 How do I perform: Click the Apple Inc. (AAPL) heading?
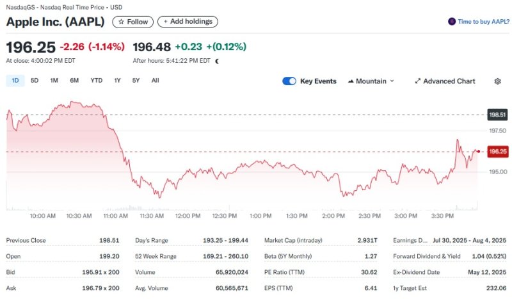click(x=55, y=22)
